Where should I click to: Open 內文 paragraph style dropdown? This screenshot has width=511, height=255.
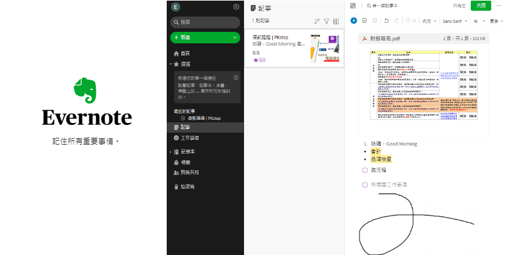(x=429, y=21)
